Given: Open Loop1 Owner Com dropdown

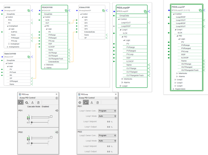Looking at the screenshot, I should [x=107, y=111].
